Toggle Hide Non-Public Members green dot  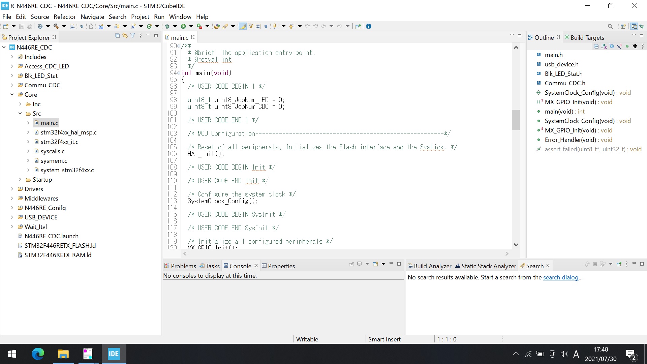point(627,47)
